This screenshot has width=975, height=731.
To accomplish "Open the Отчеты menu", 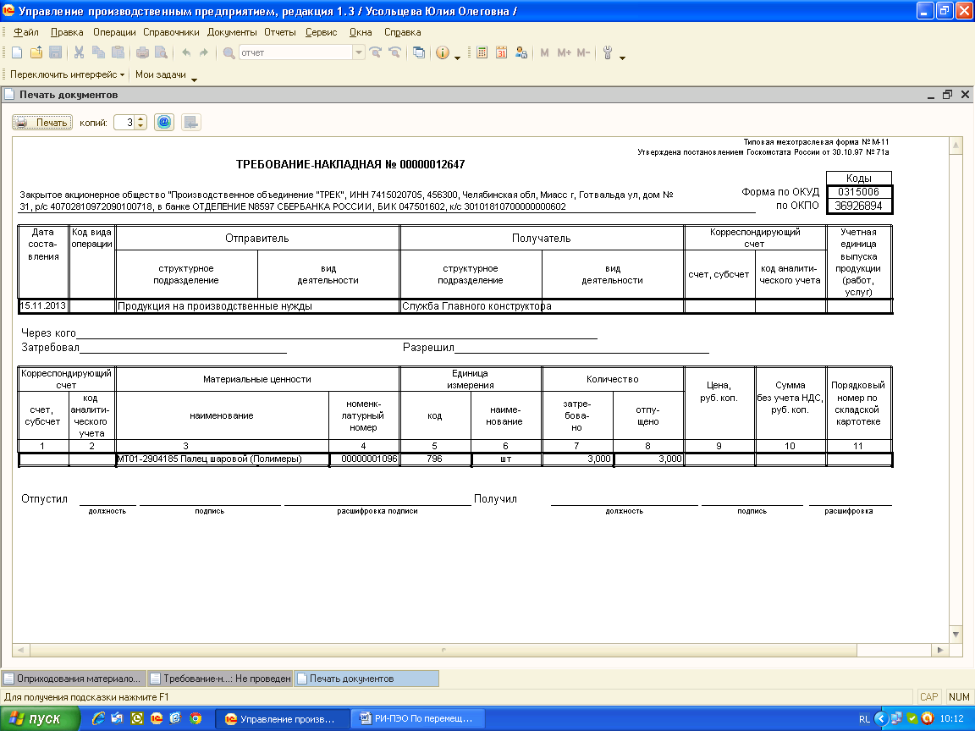I will (280, 32).
